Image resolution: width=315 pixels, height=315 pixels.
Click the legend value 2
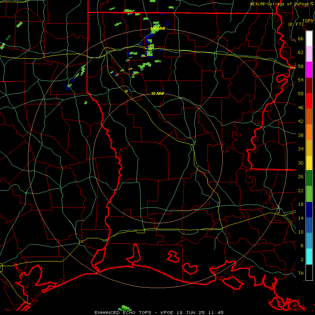[x=302, y=260]
